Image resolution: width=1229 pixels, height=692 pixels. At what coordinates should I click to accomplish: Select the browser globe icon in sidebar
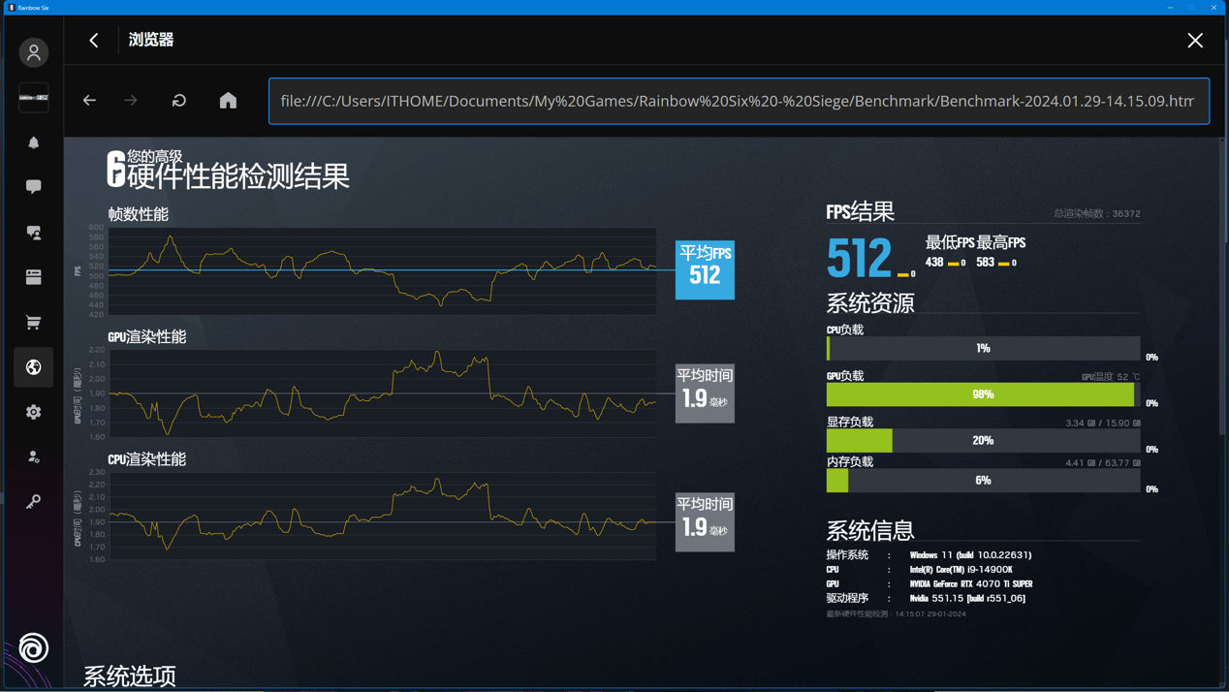(x=34, y=367)
